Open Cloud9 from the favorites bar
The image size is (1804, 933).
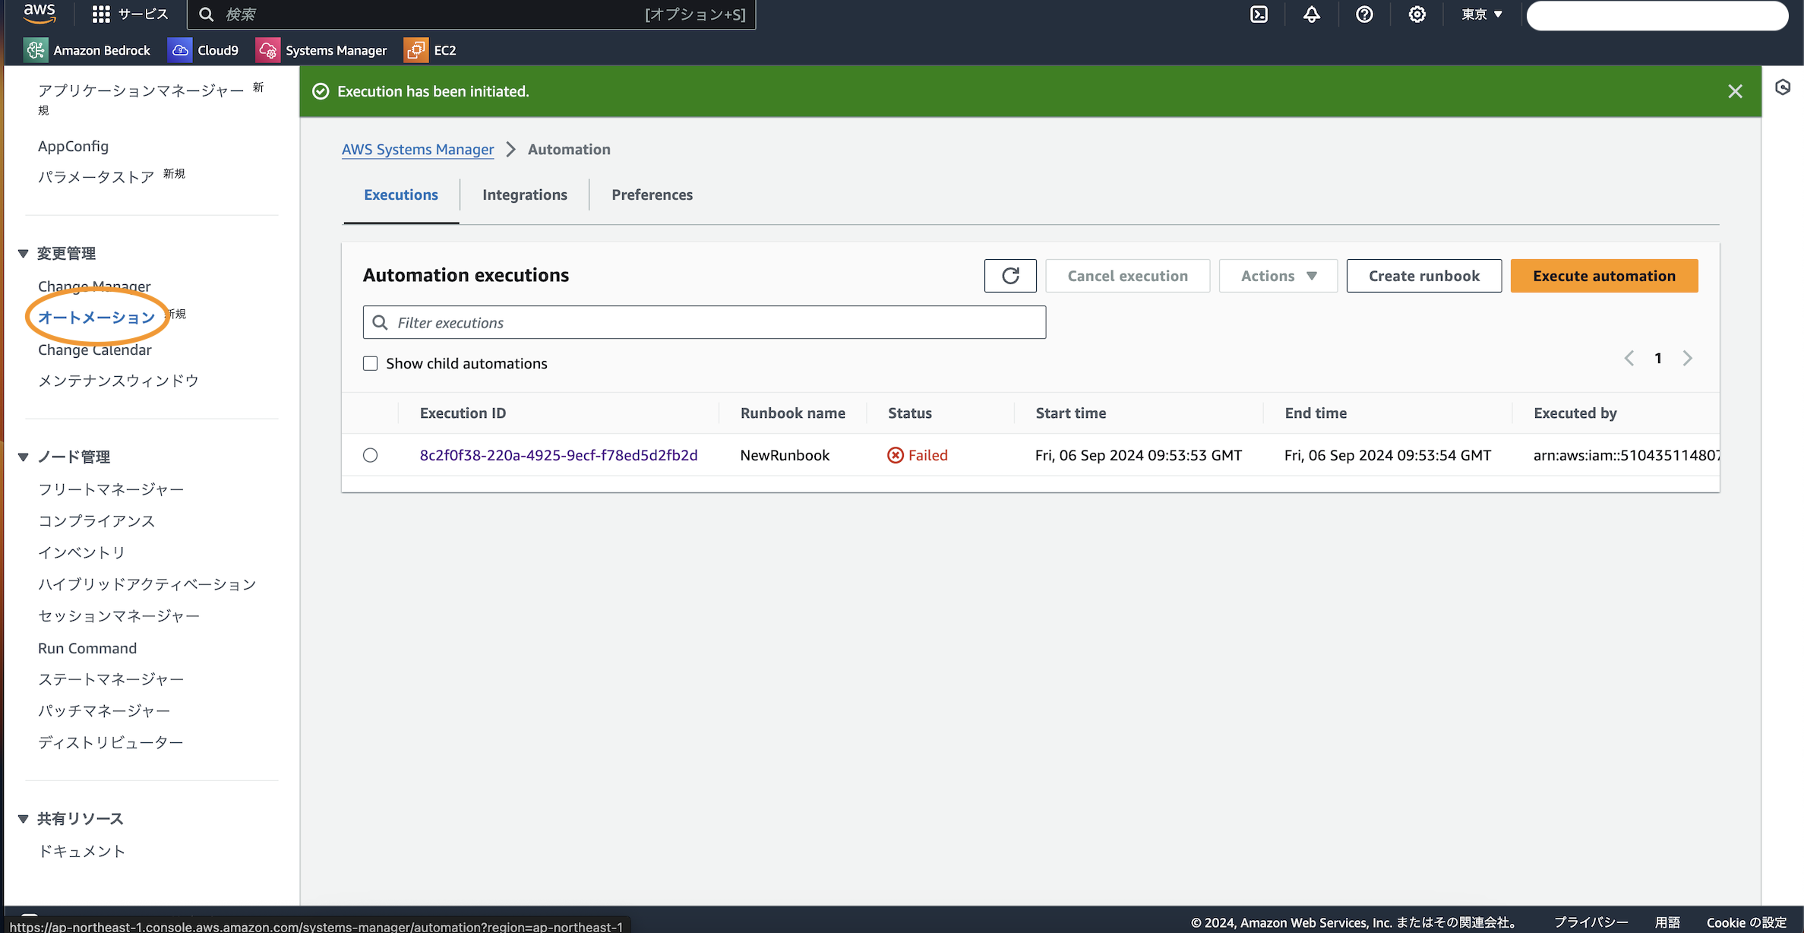point(204,50)
